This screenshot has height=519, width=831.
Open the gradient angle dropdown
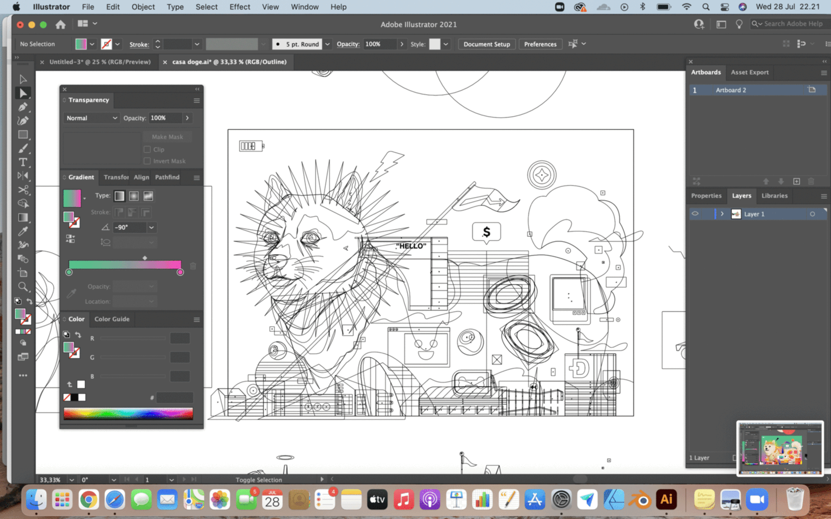151,227
